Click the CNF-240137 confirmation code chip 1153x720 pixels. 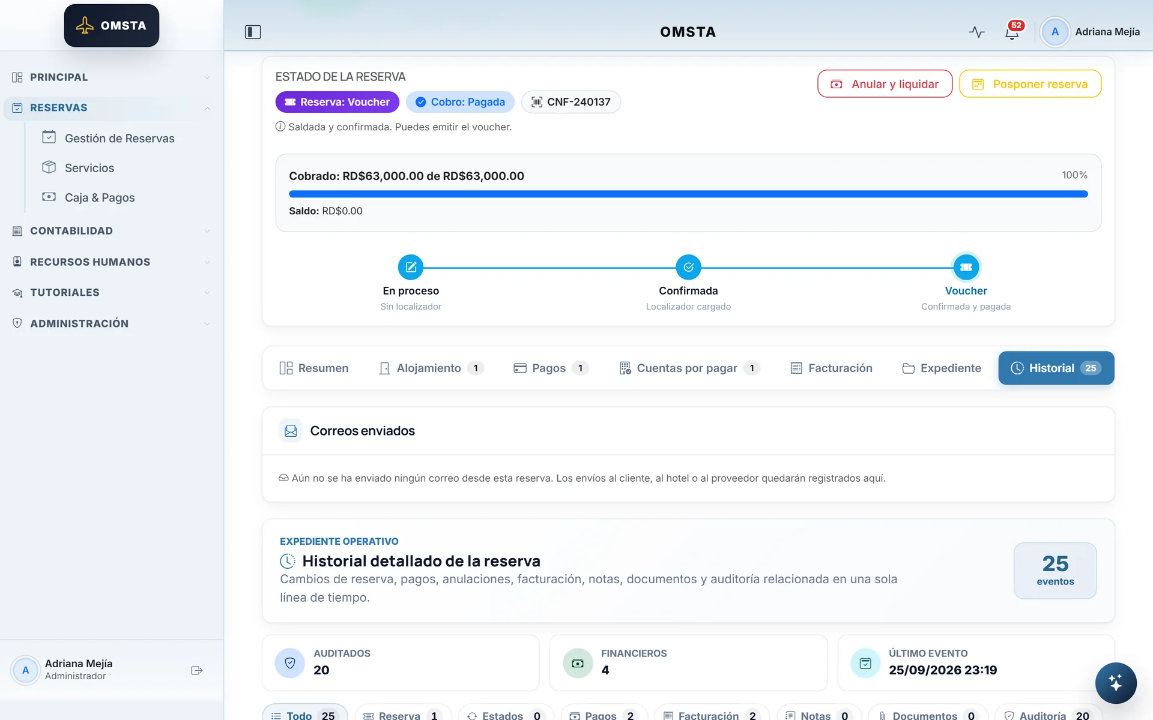571,102
